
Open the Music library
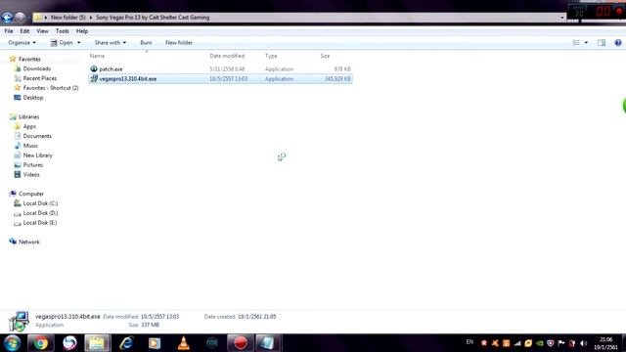click(x=30, y=146)
